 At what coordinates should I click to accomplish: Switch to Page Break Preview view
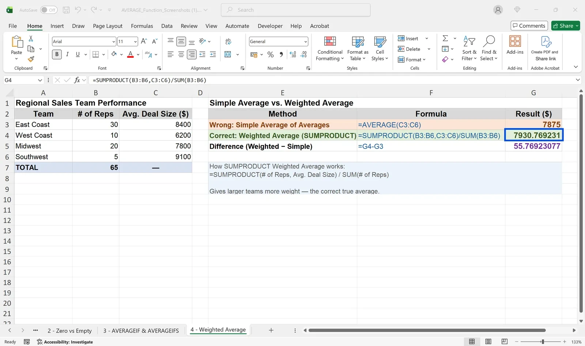click(505, 342)
